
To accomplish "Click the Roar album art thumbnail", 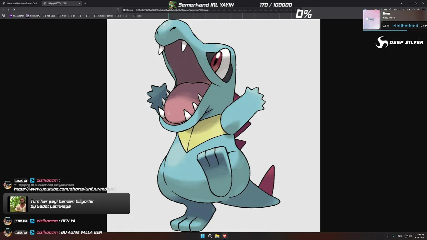I will pyautogui.click(x=371, y=20).
